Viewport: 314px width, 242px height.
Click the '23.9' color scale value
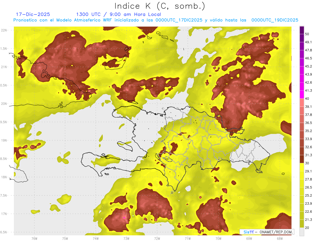point(308,204)
